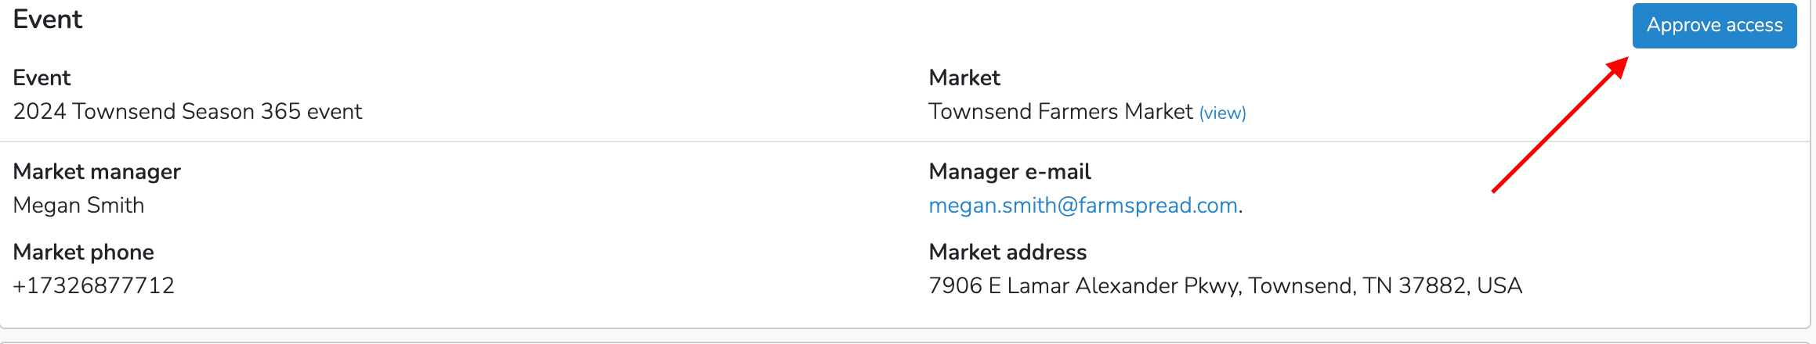Click the bold Market field label
The height and width of the screenshot is (344, 1816).
click(x=964, y=78)
